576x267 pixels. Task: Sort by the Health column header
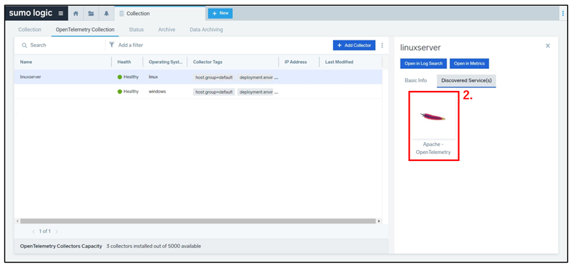tap(124, 62)
